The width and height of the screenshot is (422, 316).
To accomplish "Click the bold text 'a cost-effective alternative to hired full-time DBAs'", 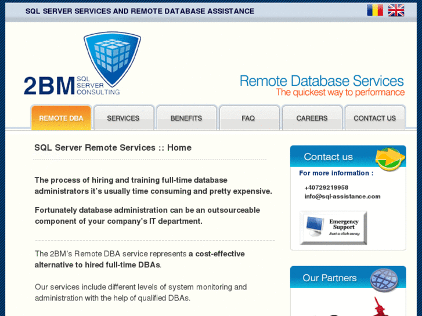I will coord(140,259).
